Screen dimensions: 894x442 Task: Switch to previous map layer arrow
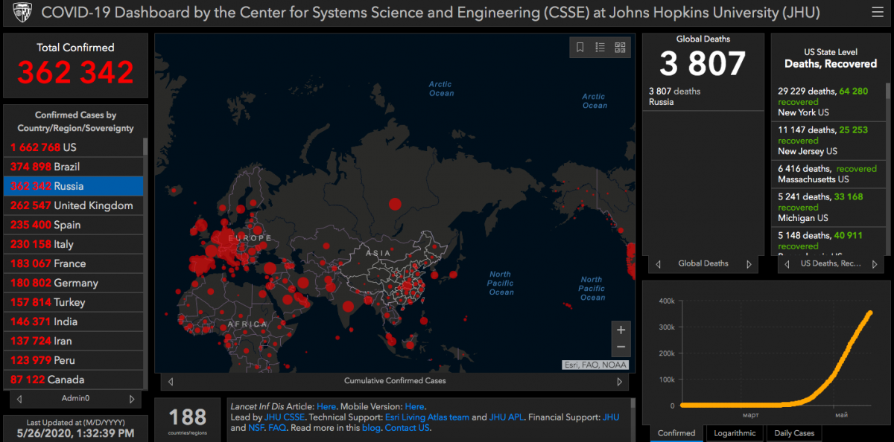click(x=171, y=382)
